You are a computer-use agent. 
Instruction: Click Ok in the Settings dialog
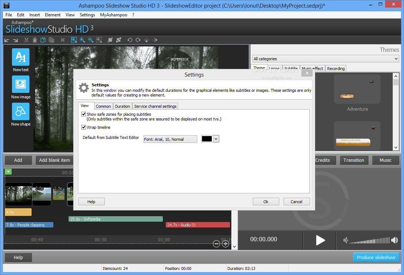pos(266,202)
